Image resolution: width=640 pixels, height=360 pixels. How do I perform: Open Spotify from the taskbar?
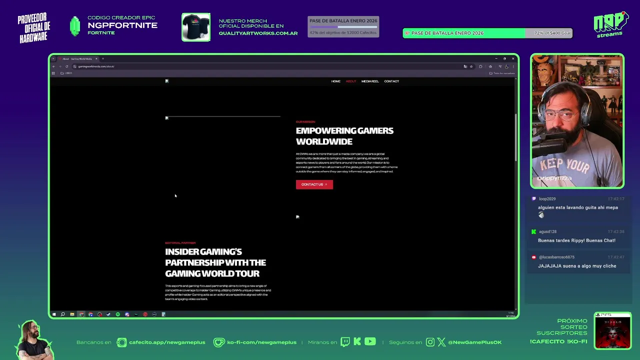click(x=118, y=314)
